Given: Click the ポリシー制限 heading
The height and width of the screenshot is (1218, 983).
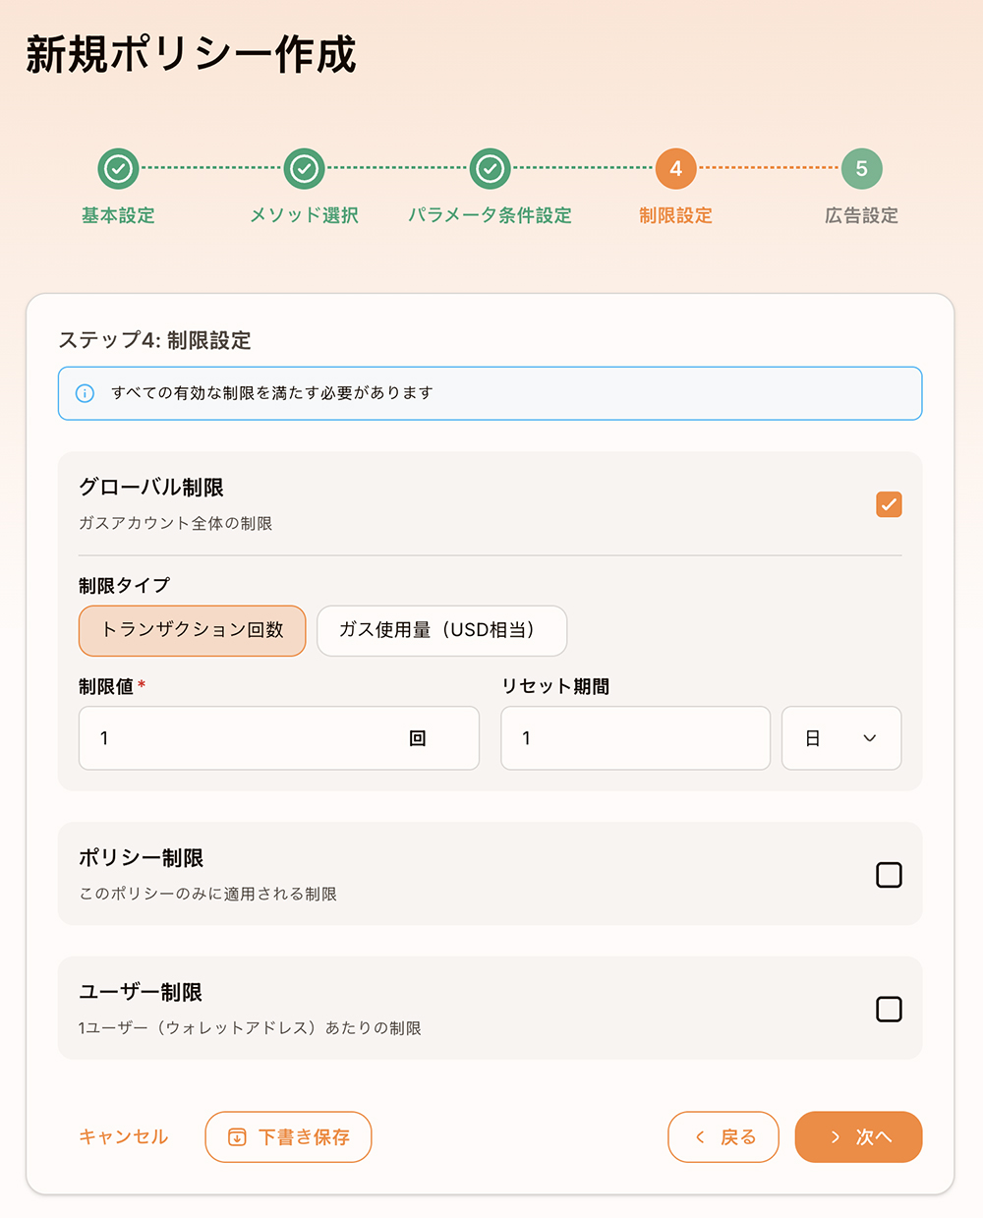Looking at the screenshot, I should (141, 858).
